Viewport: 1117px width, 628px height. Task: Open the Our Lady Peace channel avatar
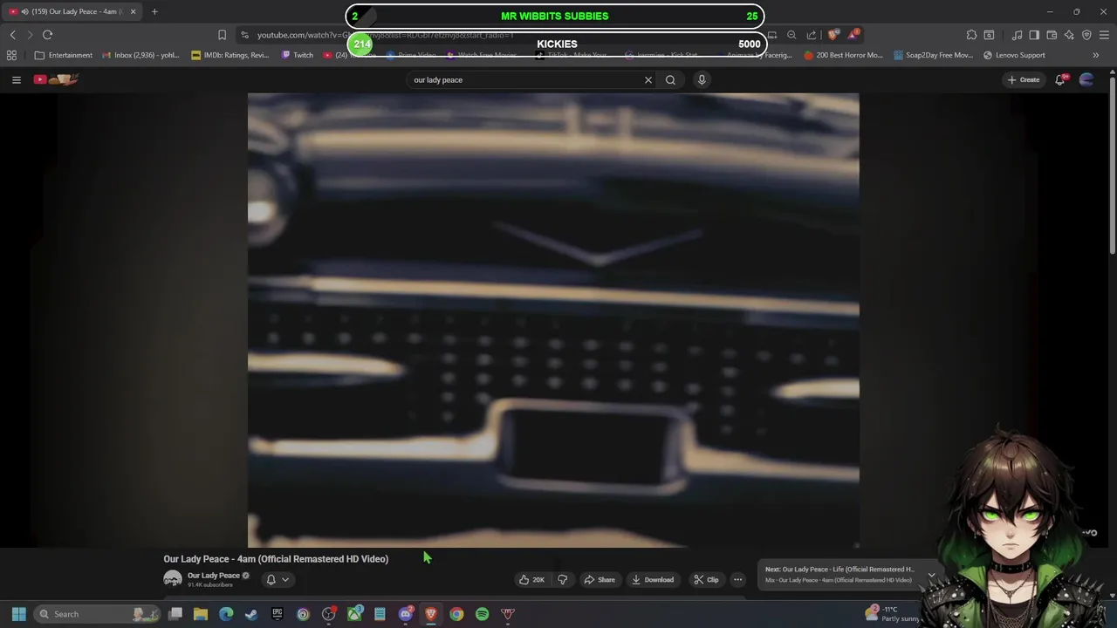point(173,579)
